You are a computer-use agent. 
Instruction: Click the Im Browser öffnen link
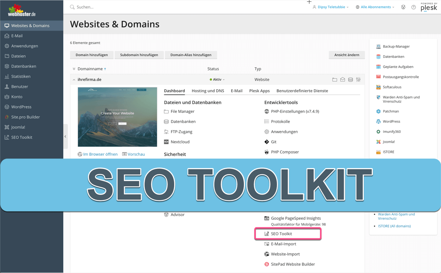point(100,154)
